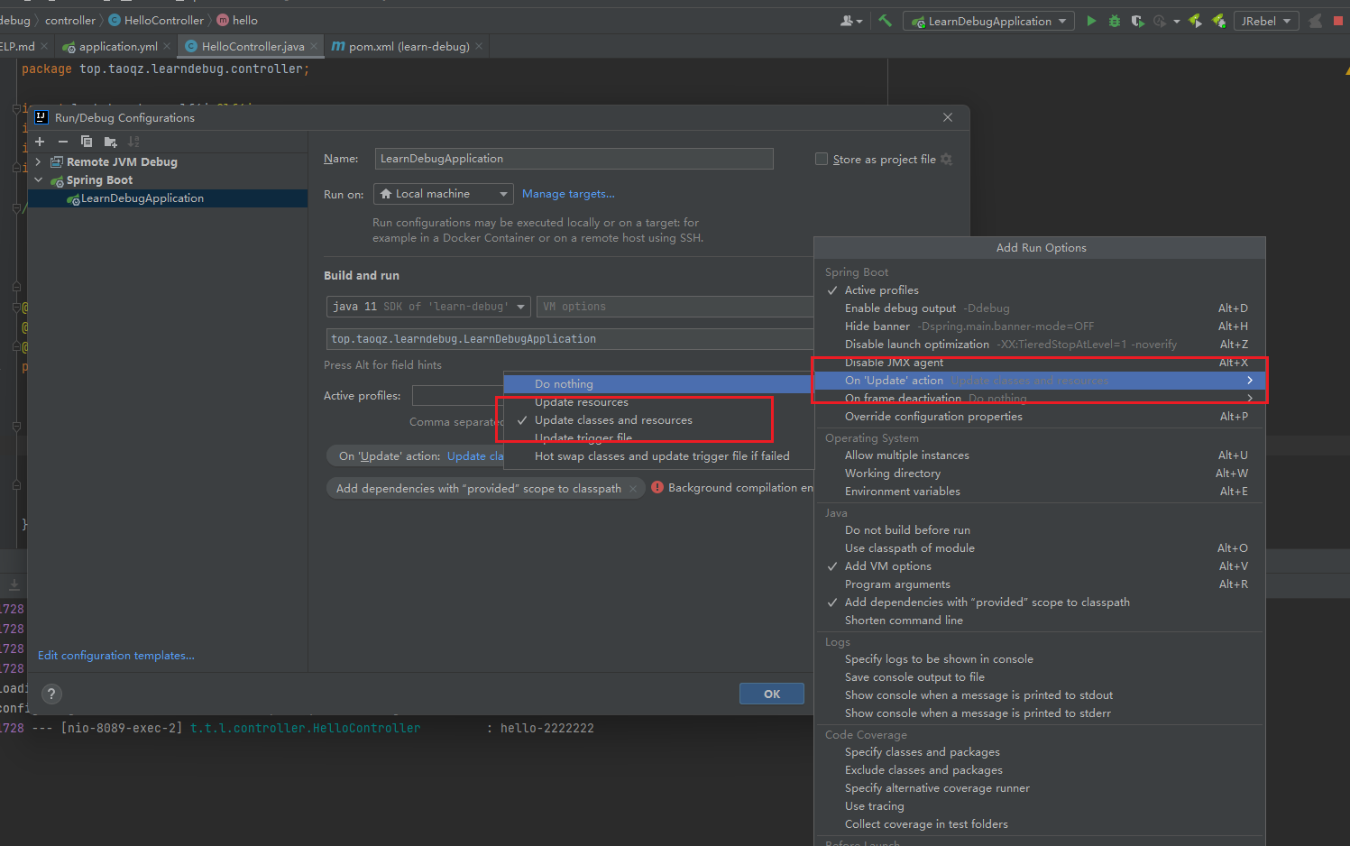Click the Active profiles input field

[x=457, y=396]
